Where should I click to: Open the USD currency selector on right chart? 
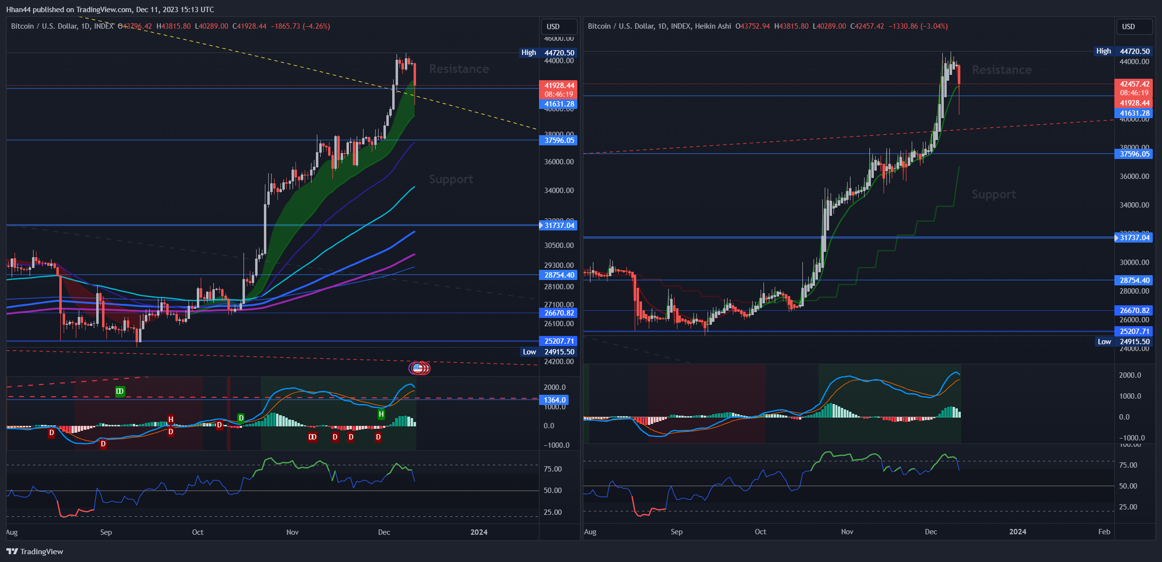pyautogui.click(x=1134, y=26)
